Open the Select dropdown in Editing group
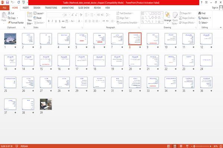This screenshot has width=223, height=148. tap(203, 23)
